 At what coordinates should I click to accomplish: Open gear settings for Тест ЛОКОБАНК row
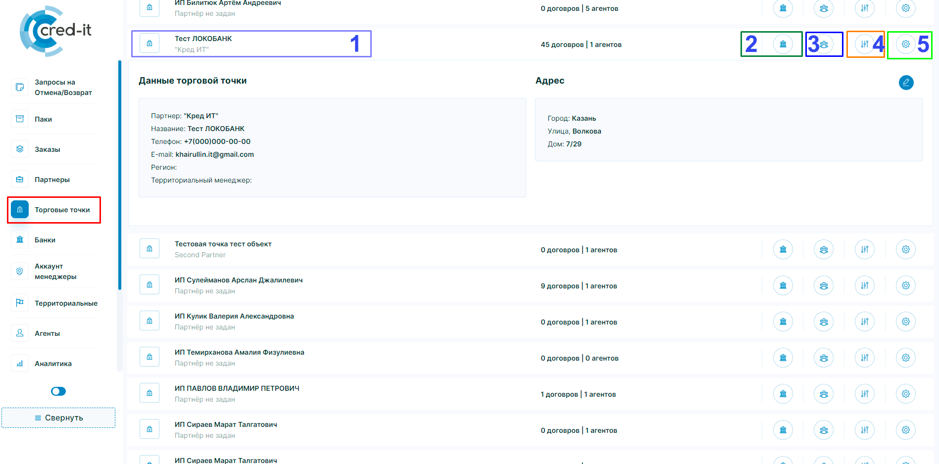[905, 44]
